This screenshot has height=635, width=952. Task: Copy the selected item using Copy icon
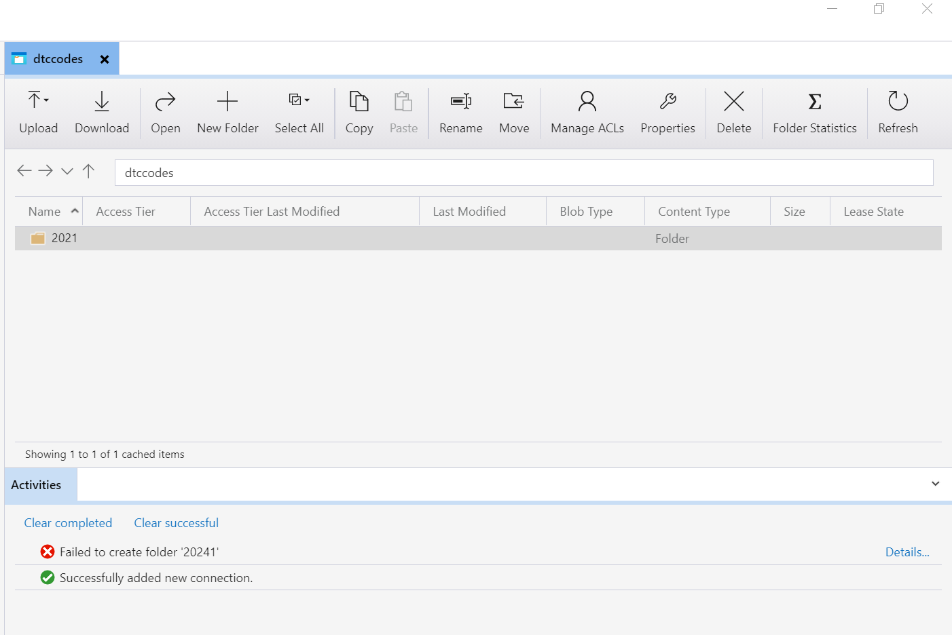[359, 112]
